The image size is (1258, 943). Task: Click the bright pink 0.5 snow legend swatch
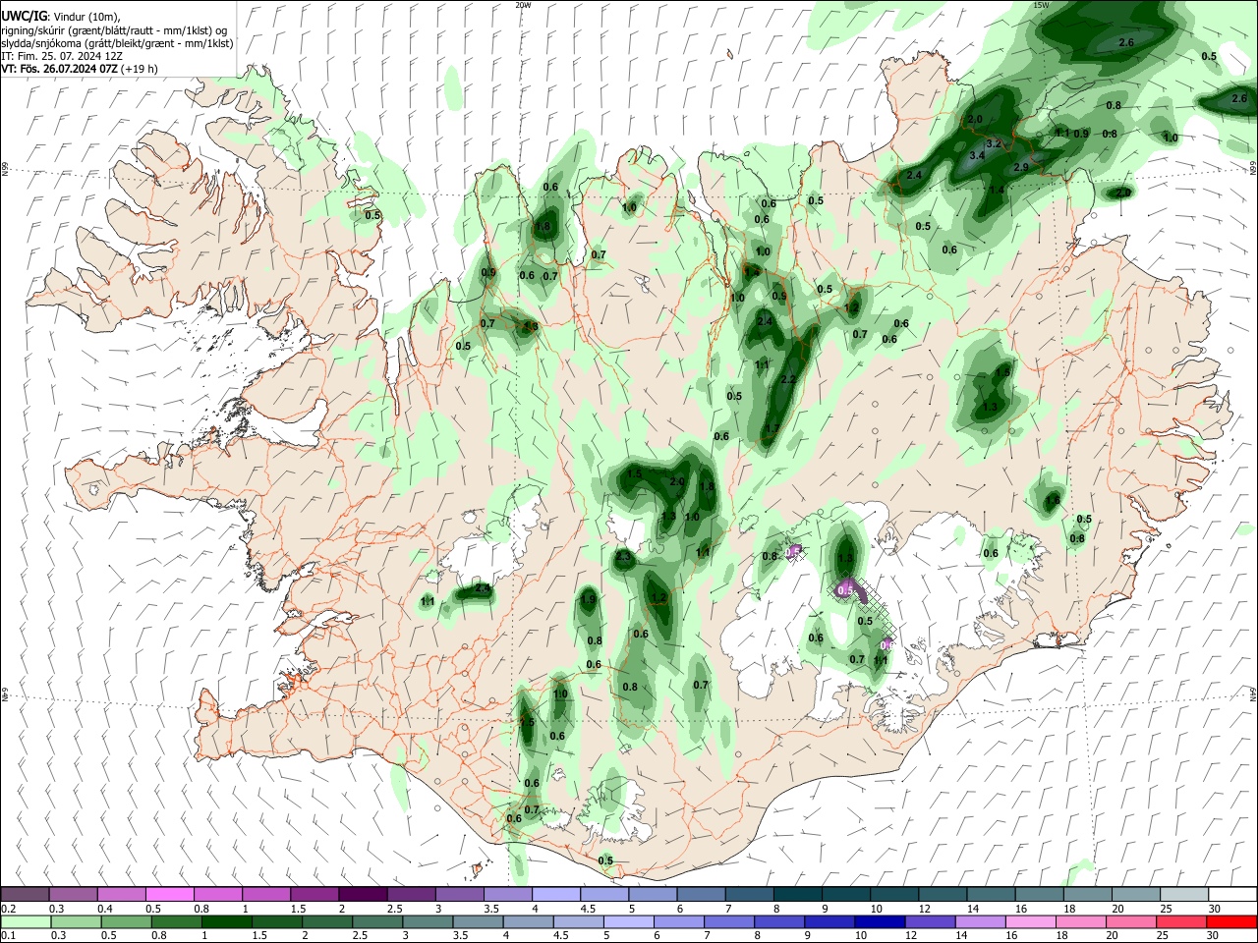coord(169,894)
